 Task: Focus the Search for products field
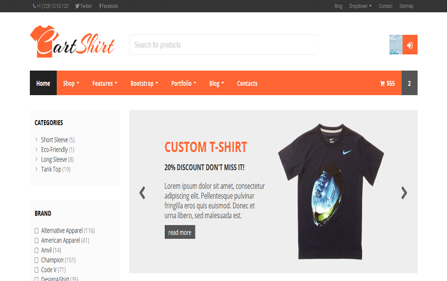coord(223,45)
